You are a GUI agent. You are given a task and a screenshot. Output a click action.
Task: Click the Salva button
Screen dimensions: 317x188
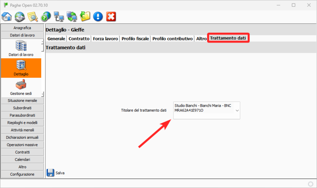56,173
